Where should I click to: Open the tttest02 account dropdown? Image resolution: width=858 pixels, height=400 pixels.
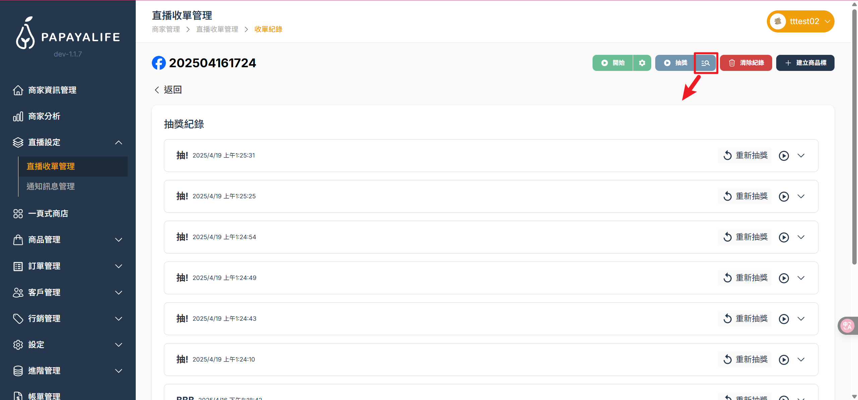828,21
